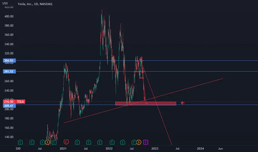Click the 160.00 price axis value
Image resolution: width=258 pixels, height=152 pixels.
click(9, 128)
